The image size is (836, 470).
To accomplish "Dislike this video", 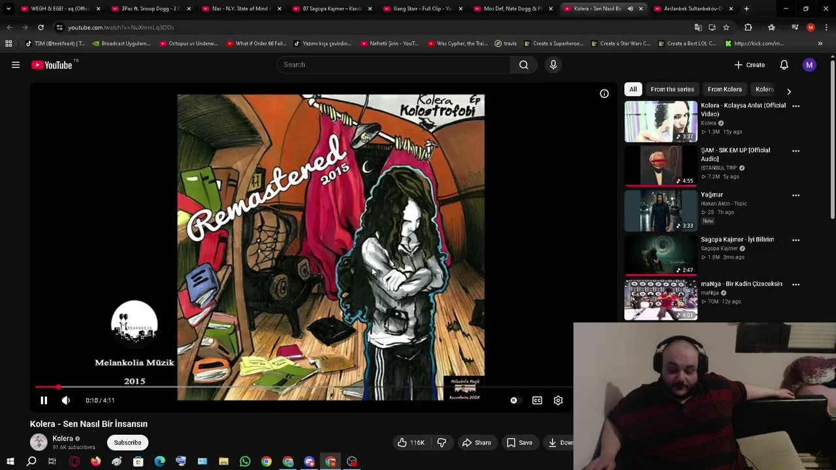I will point(442,443).
